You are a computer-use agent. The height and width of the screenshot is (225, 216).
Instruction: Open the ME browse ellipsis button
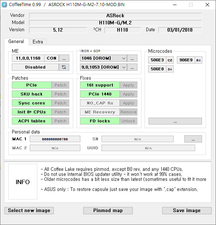pyautogui.click(x=64, y=58)
